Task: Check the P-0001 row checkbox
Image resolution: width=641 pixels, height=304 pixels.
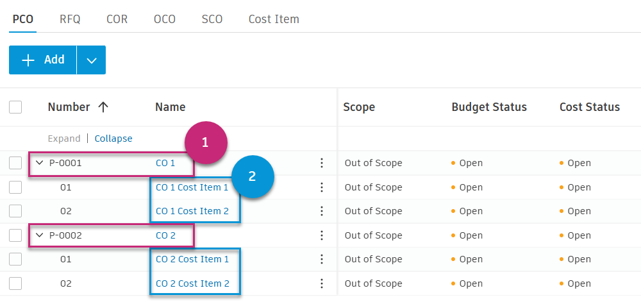Action: [x=15, y=163]
